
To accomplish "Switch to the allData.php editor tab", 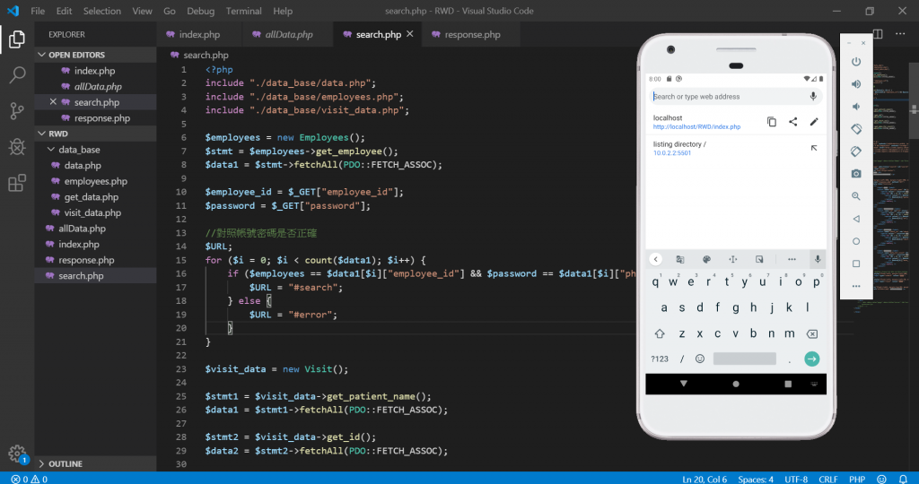I will coord(288,35).
